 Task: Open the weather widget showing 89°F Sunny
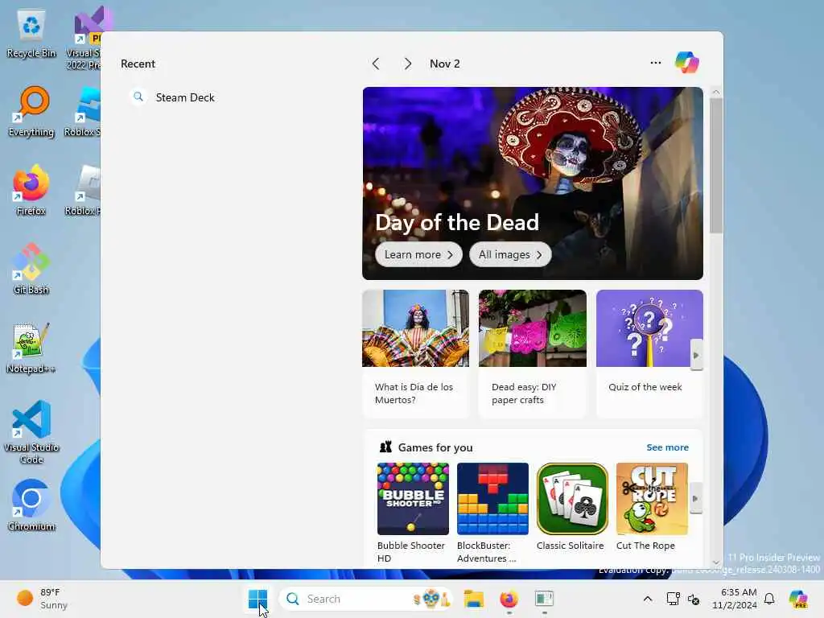(42, 599)
